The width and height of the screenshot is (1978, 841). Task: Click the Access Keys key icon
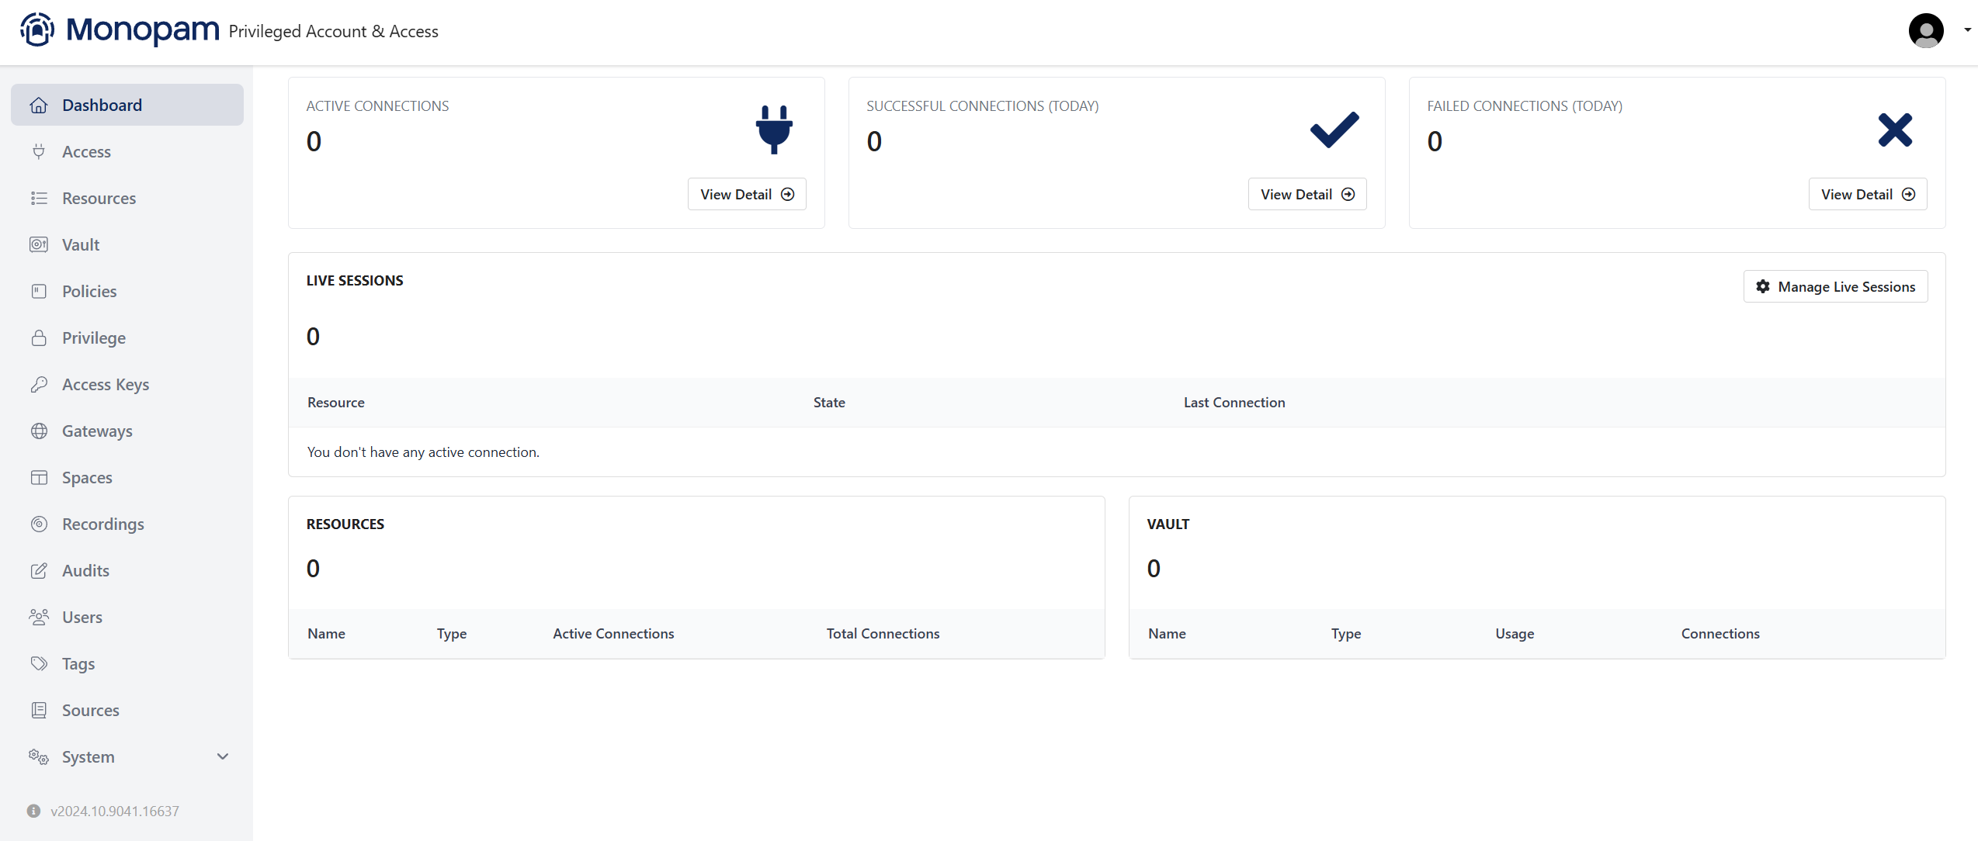tap(39, 385)
